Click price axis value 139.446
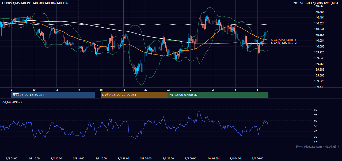Image resolution: width=342 pixels, height=161 pixels. (x=319, y=87)
